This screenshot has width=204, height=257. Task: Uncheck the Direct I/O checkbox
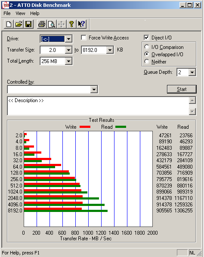(146, 37)
